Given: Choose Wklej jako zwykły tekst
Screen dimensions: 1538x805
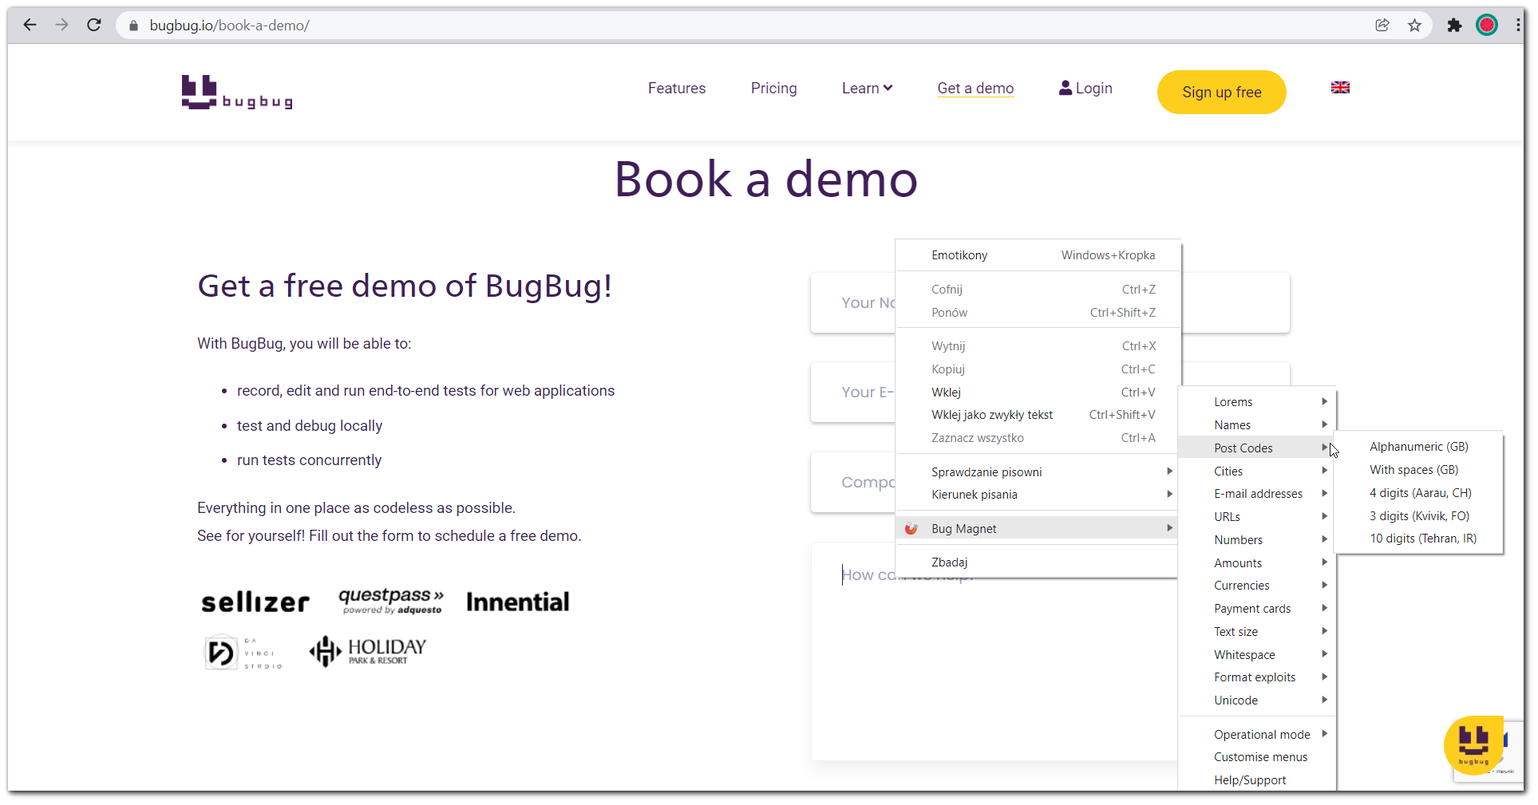Looking at the screenshot, I should click(1037, 415).
